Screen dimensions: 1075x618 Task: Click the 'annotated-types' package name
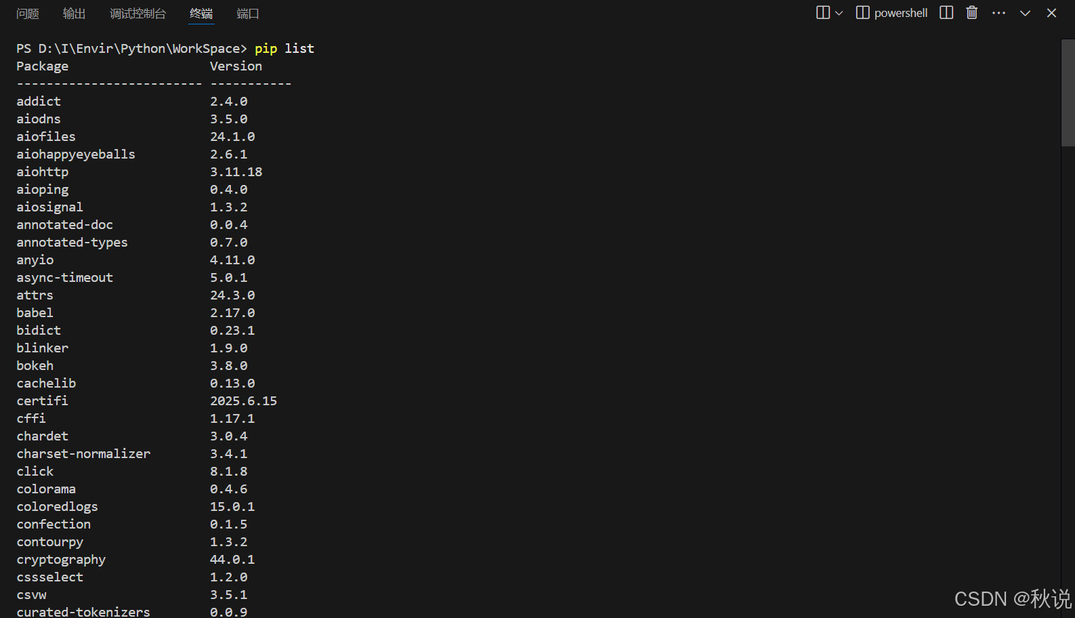pyautogui.click(x=72, y=242)
